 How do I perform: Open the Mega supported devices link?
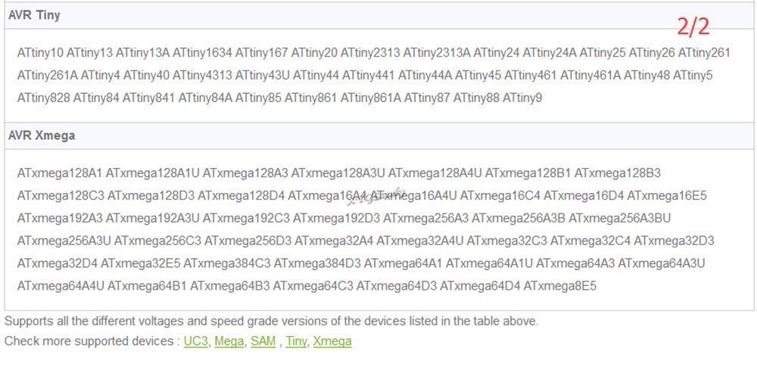(x=229, y=341)
